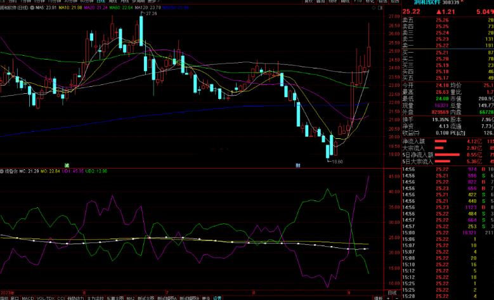
Task: Click the magenta MA20 21.24 label
Action: [x=96, y=8]
